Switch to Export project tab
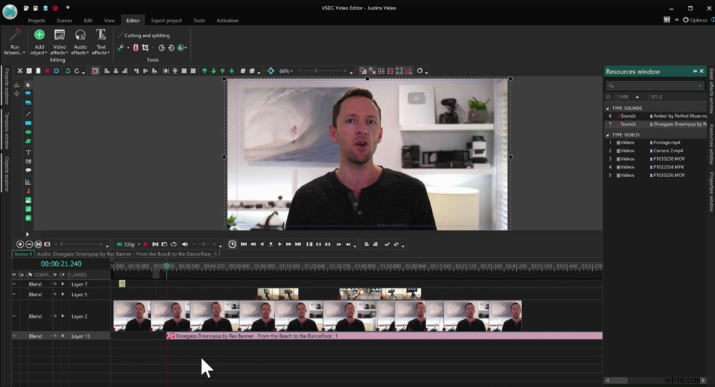Image resolution: width=715 pixels, height=387 pixels. coord(166,21)
